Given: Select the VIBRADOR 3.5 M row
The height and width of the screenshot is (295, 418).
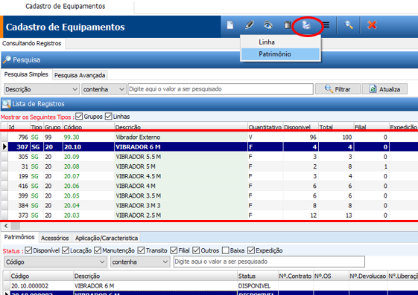Looking at the screenshot, I should coord(209,196).
